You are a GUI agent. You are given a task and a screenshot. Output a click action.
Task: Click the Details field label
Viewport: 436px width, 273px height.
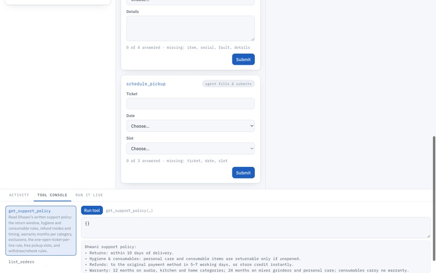pyautogui.click(x=133, y=12)
